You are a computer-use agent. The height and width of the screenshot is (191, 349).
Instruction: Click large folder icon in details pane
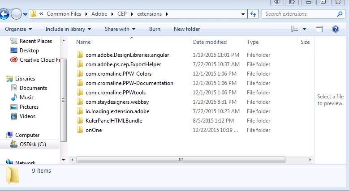coord(12,175)
